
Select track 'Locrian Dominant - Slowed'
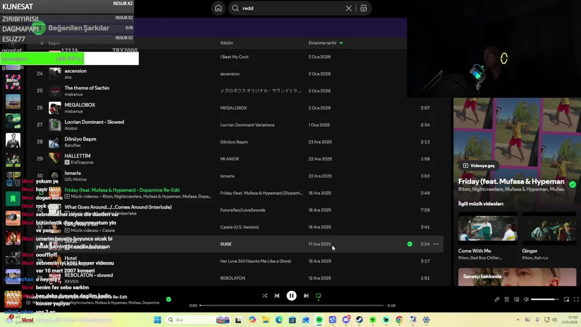pyautogui.click(x=94, y=122)
